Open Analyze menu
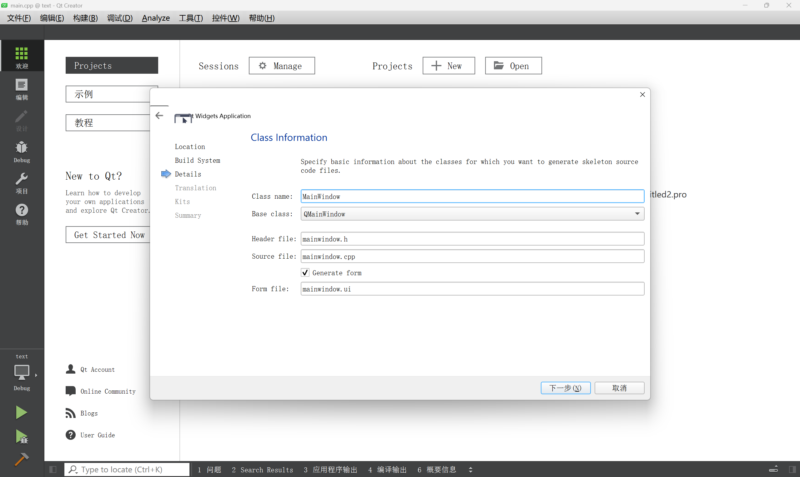This screenshot has height=477, width=800. [156, 18]
